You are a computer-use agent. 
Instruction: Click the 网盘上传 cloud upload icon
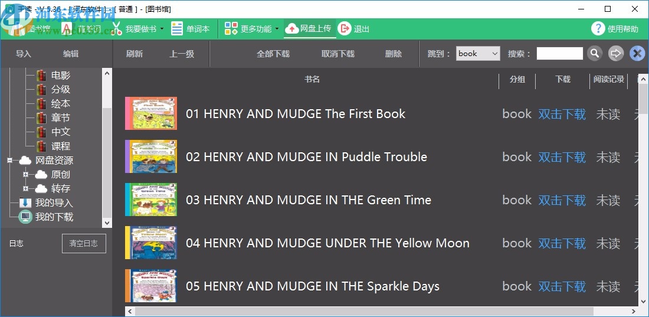coord(292,28)
